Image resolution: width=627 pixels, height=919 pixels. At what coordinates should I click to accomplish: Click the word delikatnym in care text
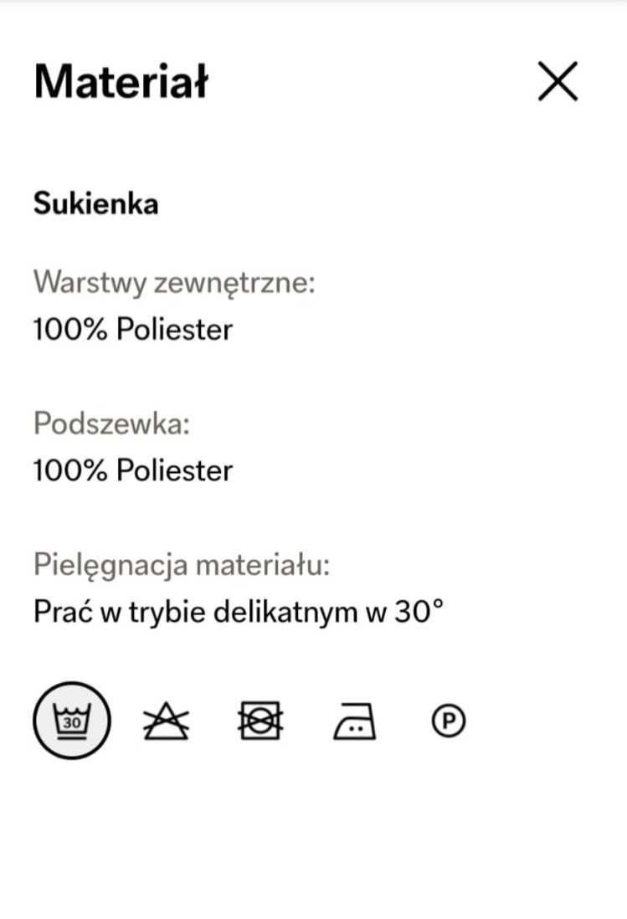click(x=285, y=613)
